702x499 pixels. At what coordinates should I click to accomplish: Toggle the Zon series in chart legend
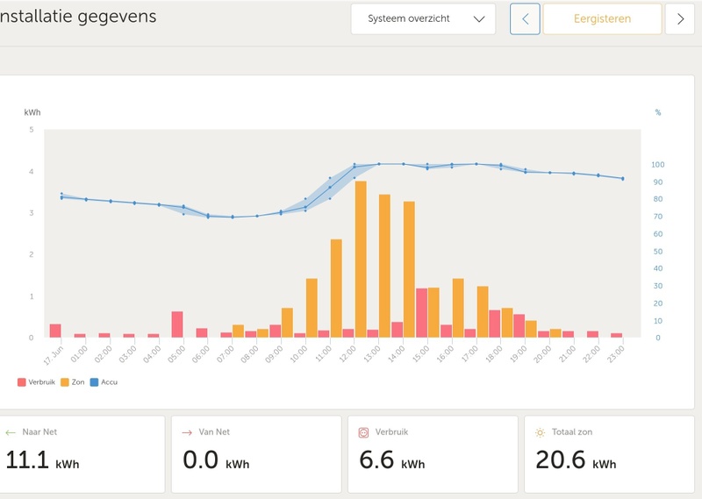pos(72,381)
